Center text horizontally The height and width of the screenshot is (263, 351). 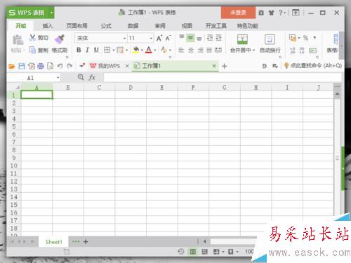click(x=191, y=50)
